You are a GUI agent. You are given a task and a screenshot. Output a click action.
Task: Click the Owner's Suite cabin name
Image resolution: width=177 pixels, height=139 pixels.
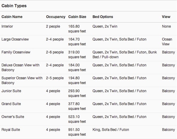(13, 117)
